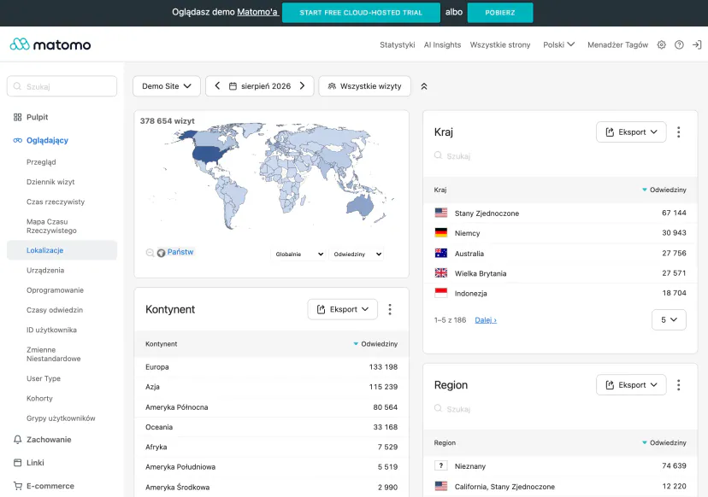
Task: Open the Globalnie map region dropdown
Action: pyautogui.click(x=298, y=254)
